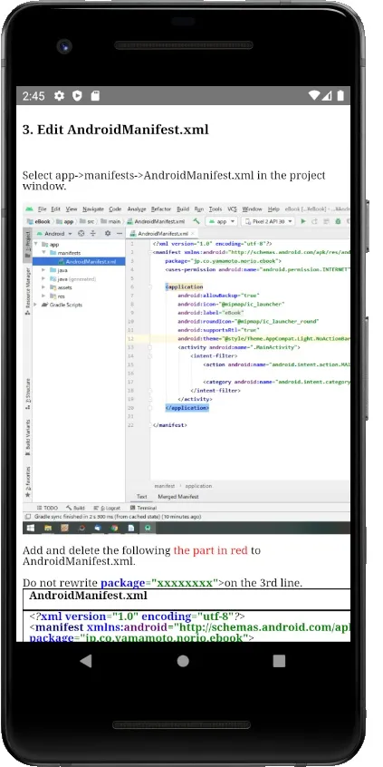Expand the java folder node
Screen dimensions: 383x767
point(44,270)
